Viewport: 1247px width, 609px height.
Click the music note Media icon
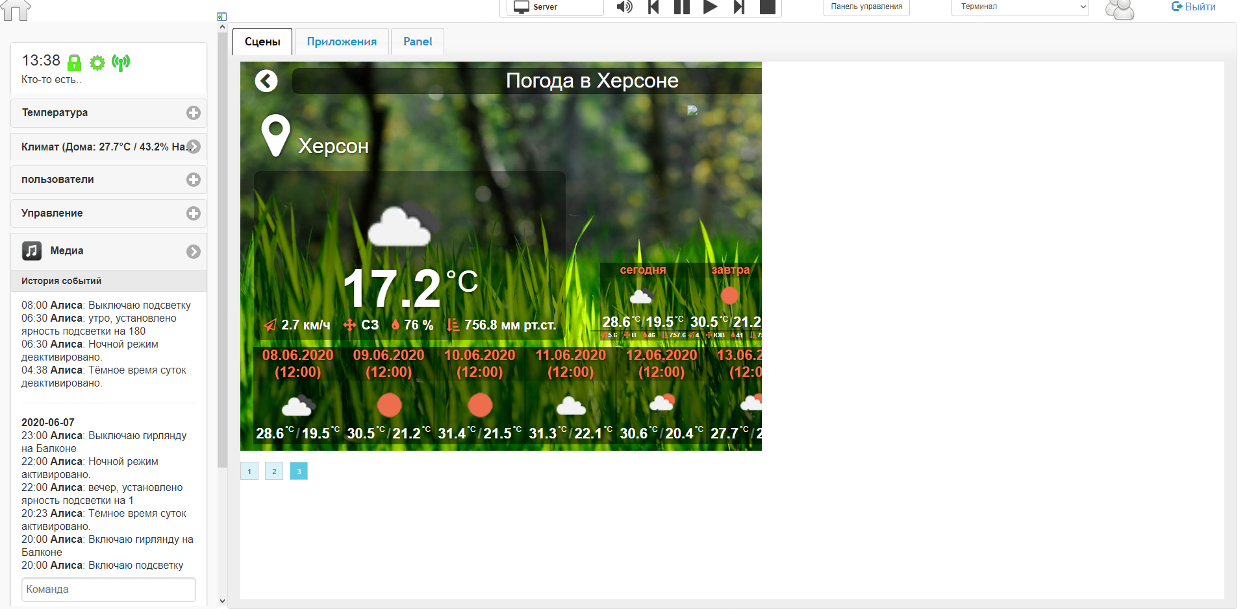[32, 251]
